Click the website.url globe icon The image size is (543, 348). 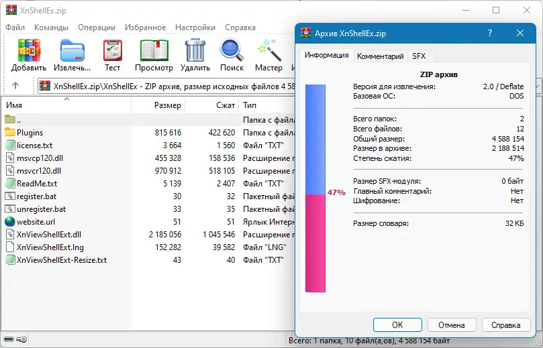(x=10, y=221)
